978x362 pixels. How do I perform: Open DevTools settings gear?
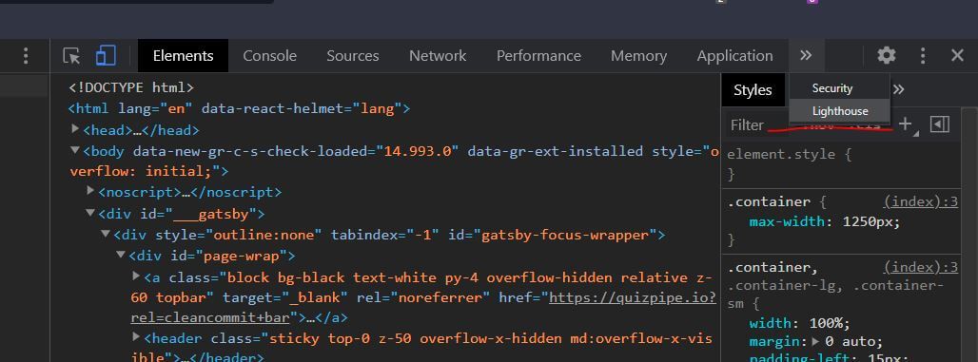pos(887,55)
